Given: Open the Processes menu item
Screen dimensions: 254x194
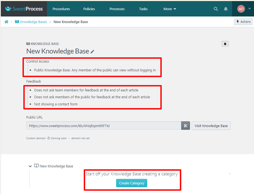Looking at the screenshot, I should tap(117, 9).
